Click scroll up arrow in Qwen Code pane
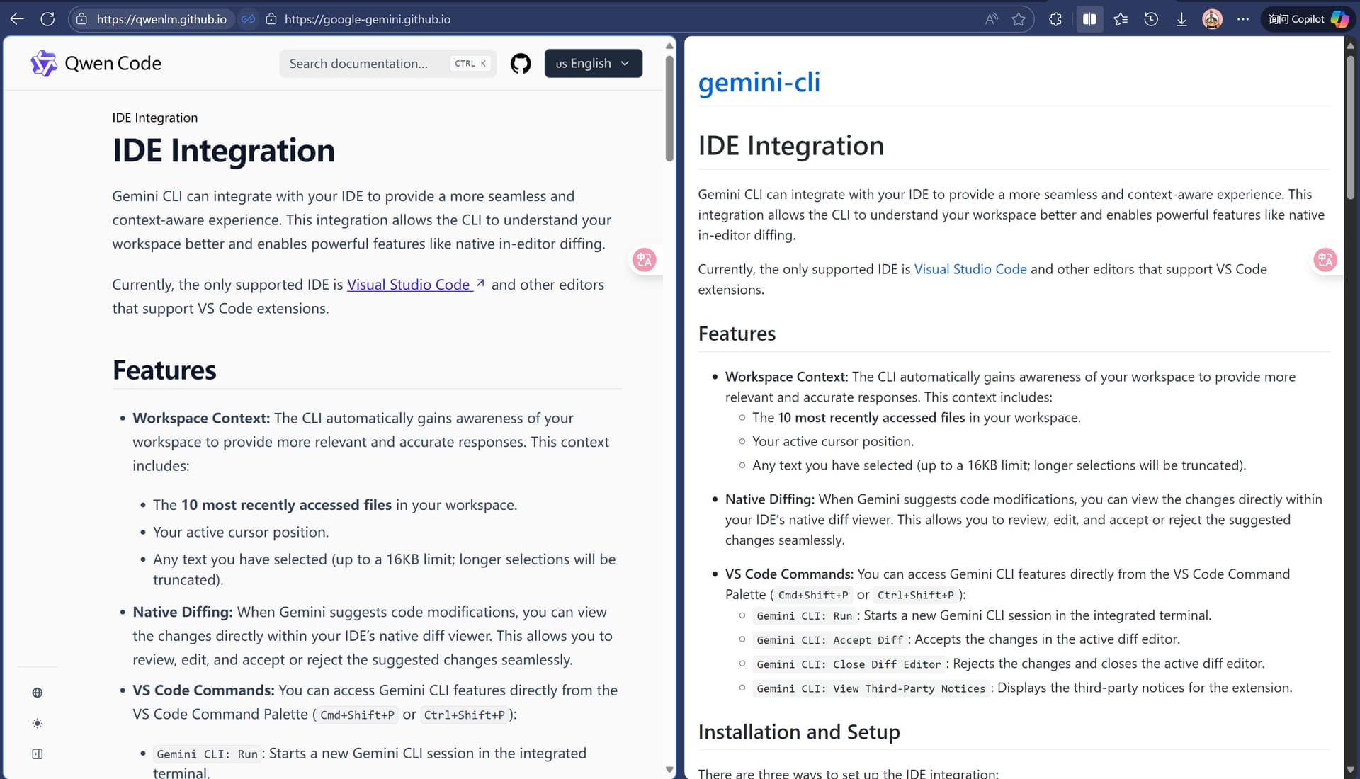This screenshot has width=1360, height=779. pyautogui.click(x=669, y=46)
